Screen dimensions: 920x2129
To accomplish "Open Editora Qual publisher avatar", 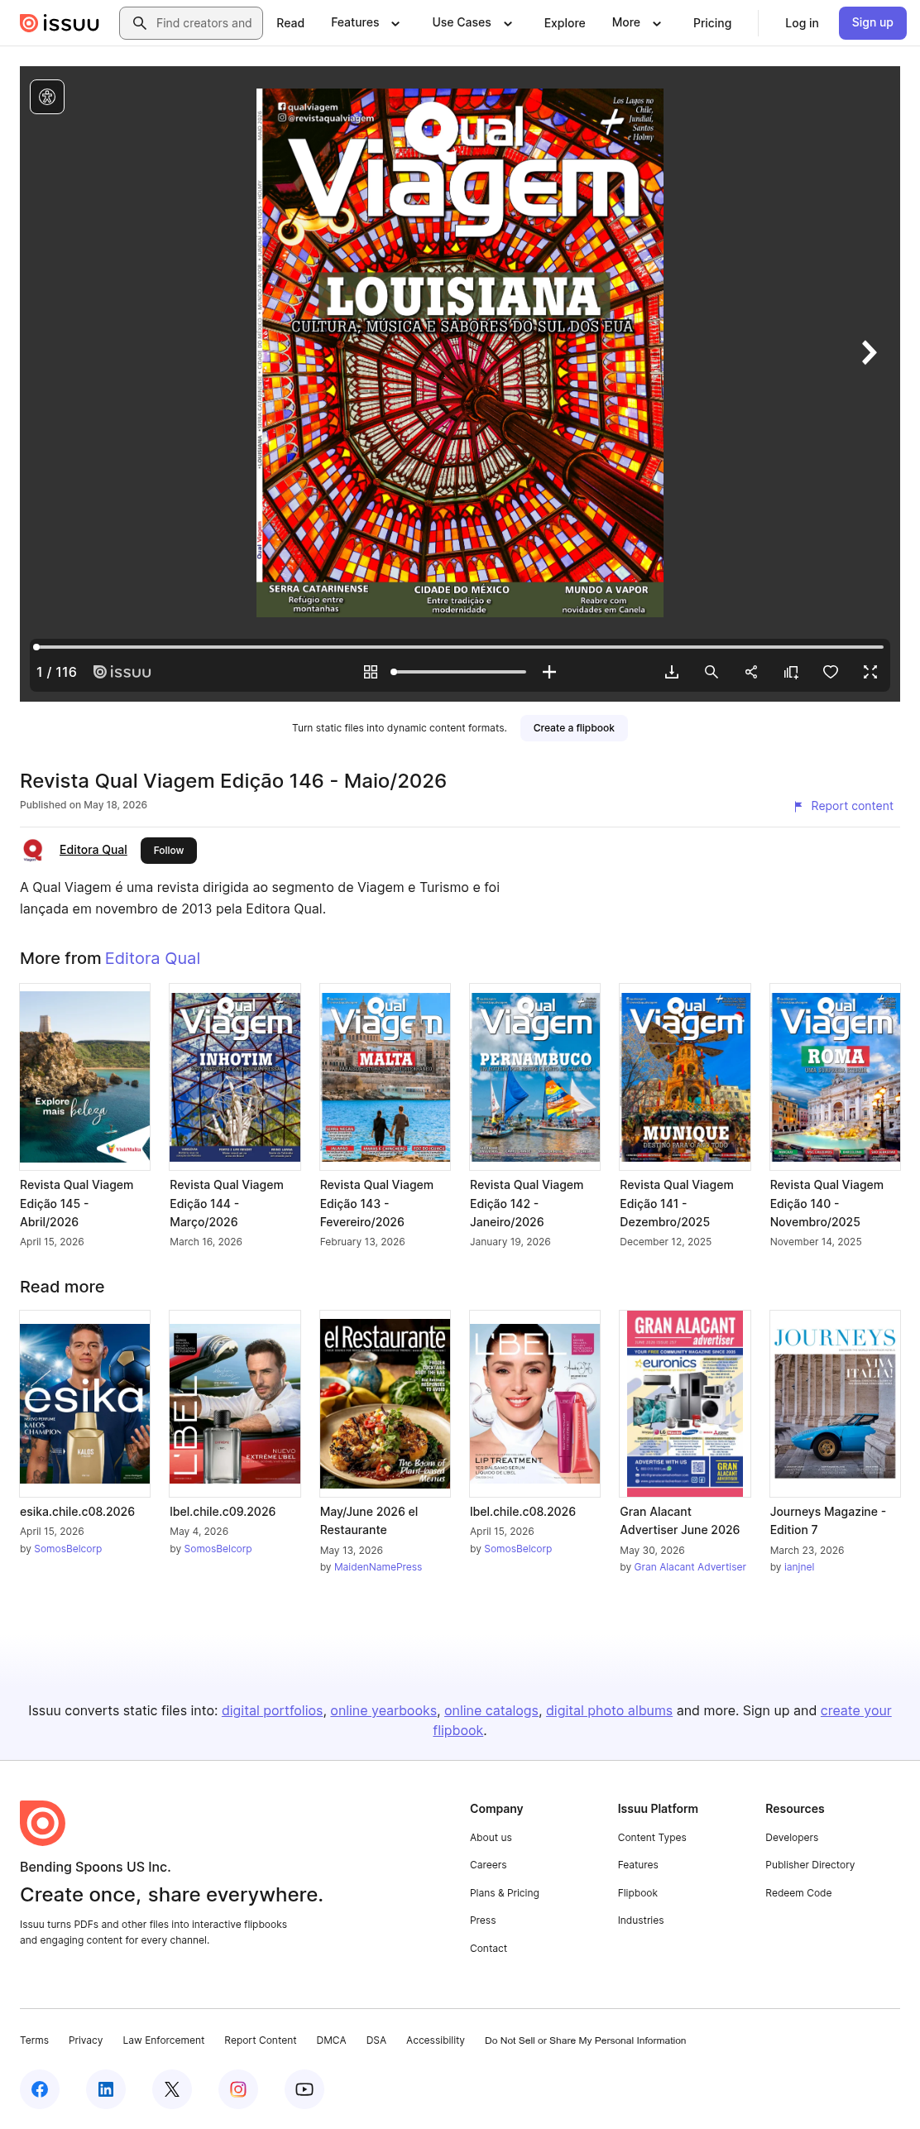I will point(33,850).
